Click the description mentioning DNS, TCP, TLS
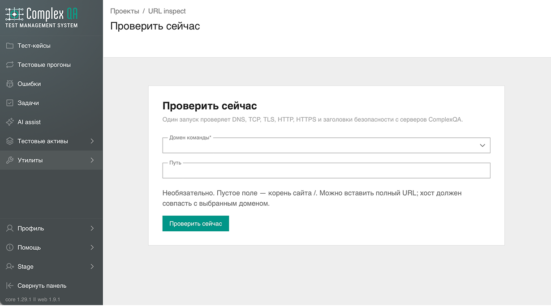The width and height of the screenshot is (551, 306). [312, 119]
